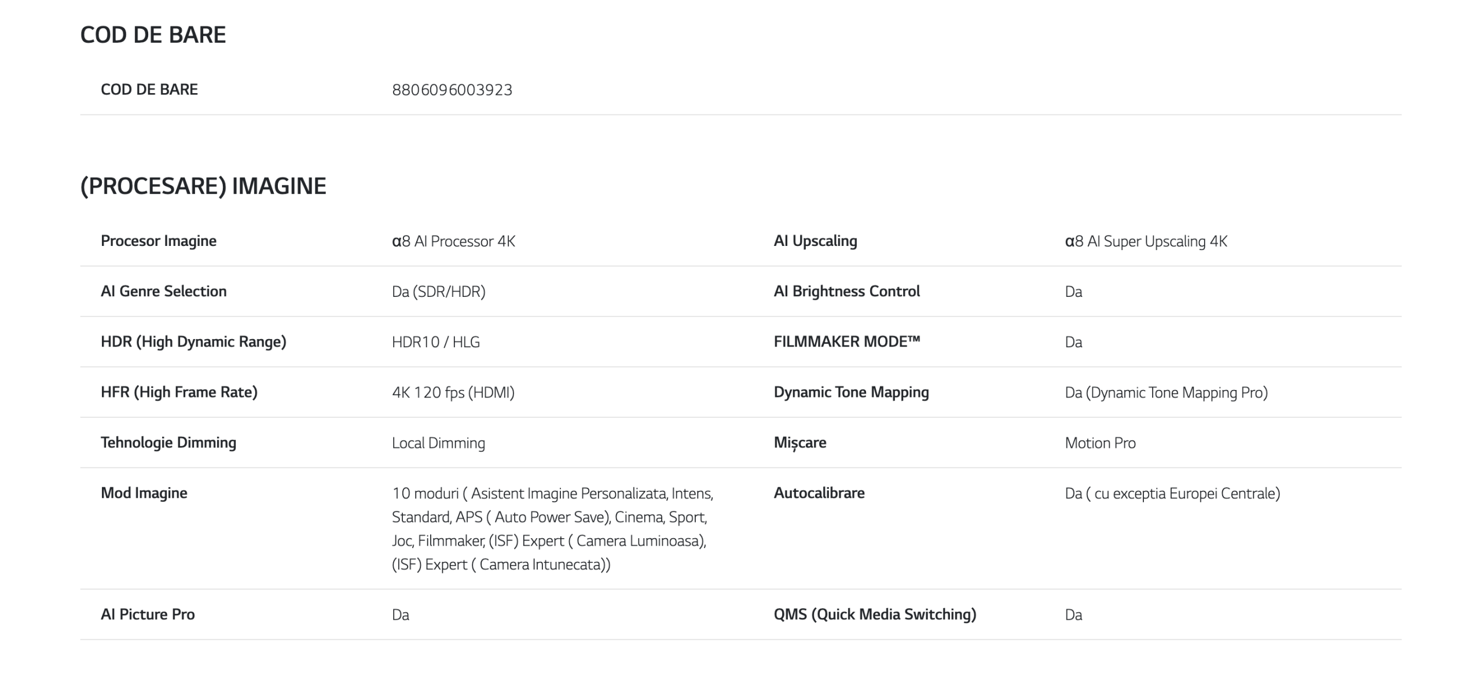Click the HDR (High Dynamic Range) label
The height and width of the screenshot is (673, 1482).
point(193,342)
